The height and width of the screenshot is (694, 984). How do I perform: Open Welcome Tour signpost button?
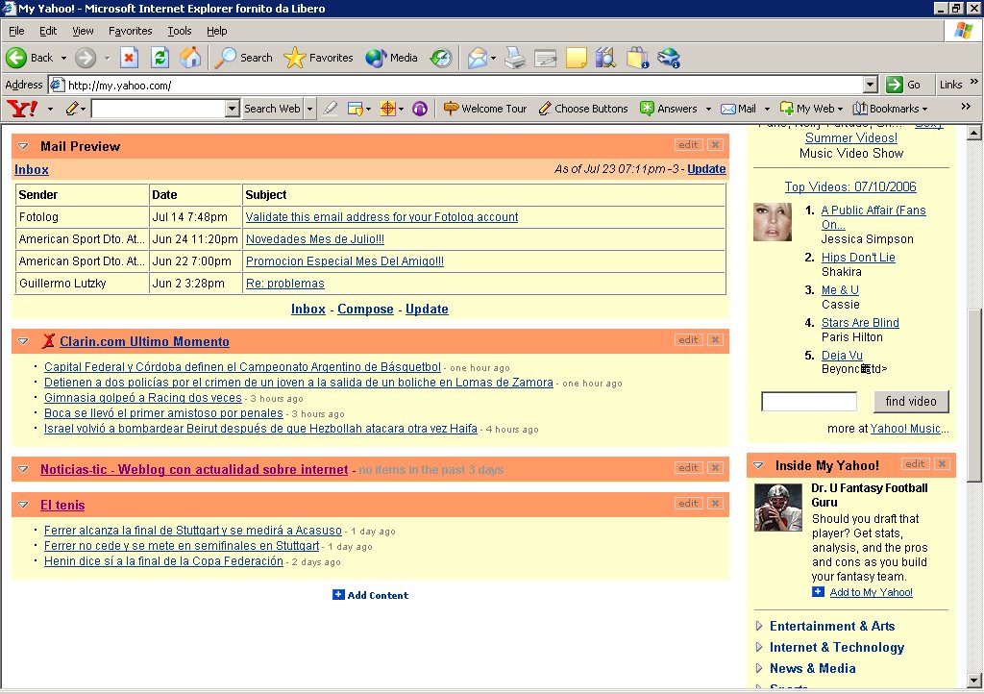click(485, 109)
